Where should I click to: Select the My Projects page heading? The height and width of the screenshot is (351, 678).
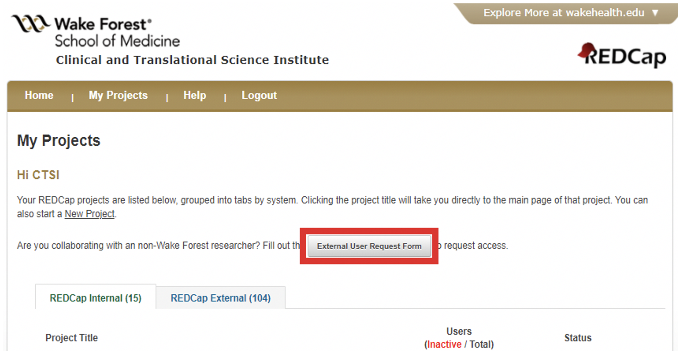[59, 140]
